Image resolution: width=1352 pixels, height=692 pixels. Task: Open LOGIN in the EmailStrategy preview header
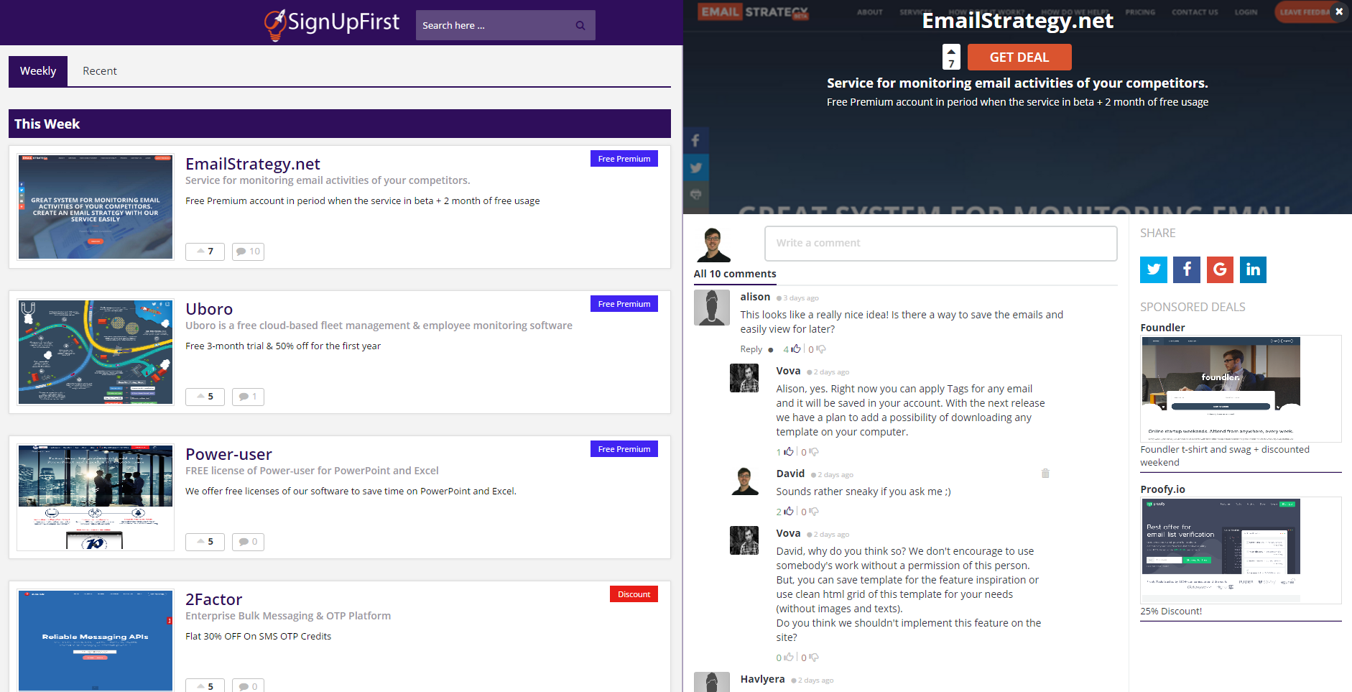tap(1246, 12)
